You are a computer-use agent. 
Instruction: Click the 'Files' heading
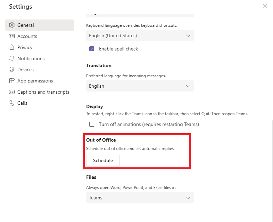[91, 177]
